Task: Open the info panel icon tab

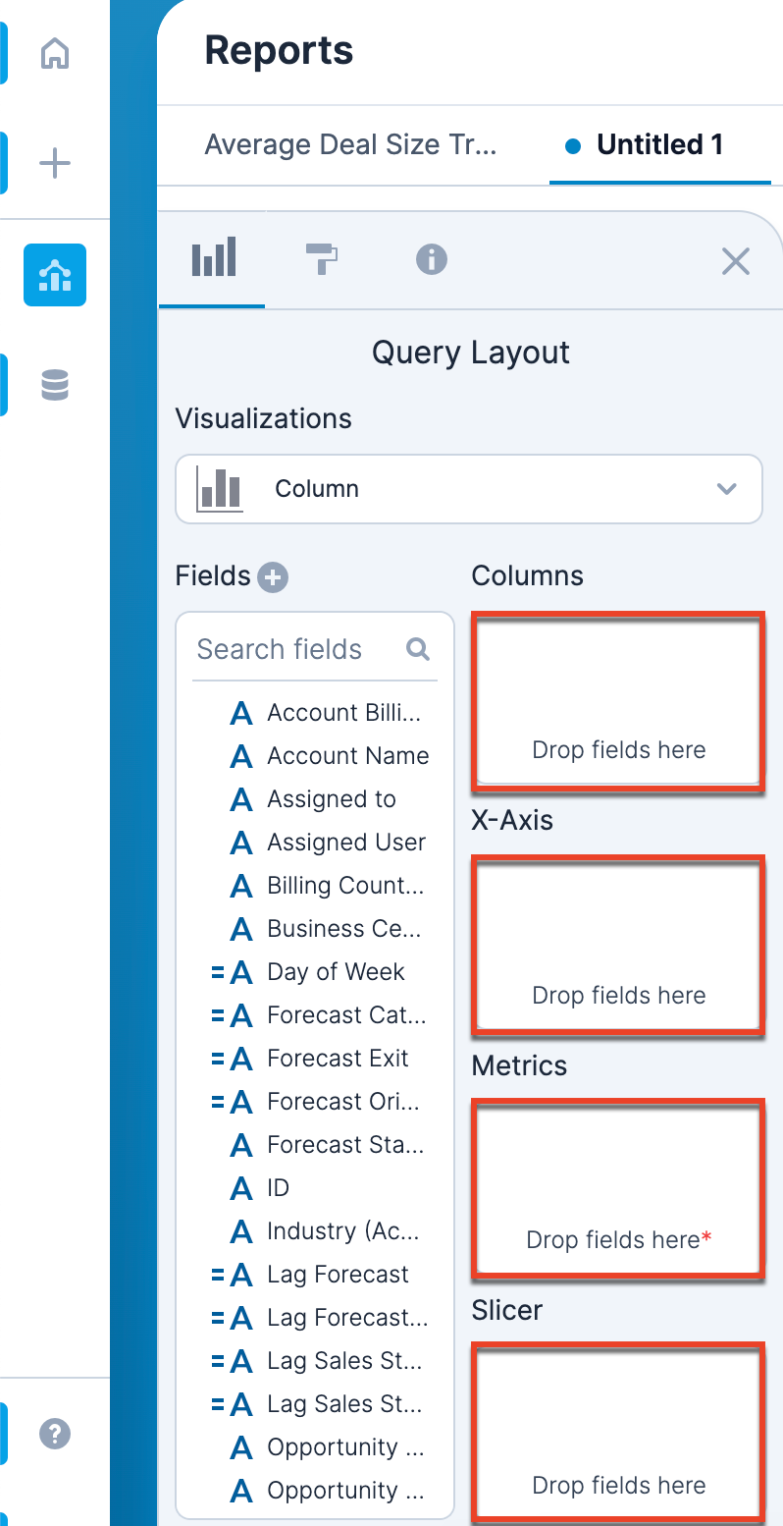Action: [432, 260]
